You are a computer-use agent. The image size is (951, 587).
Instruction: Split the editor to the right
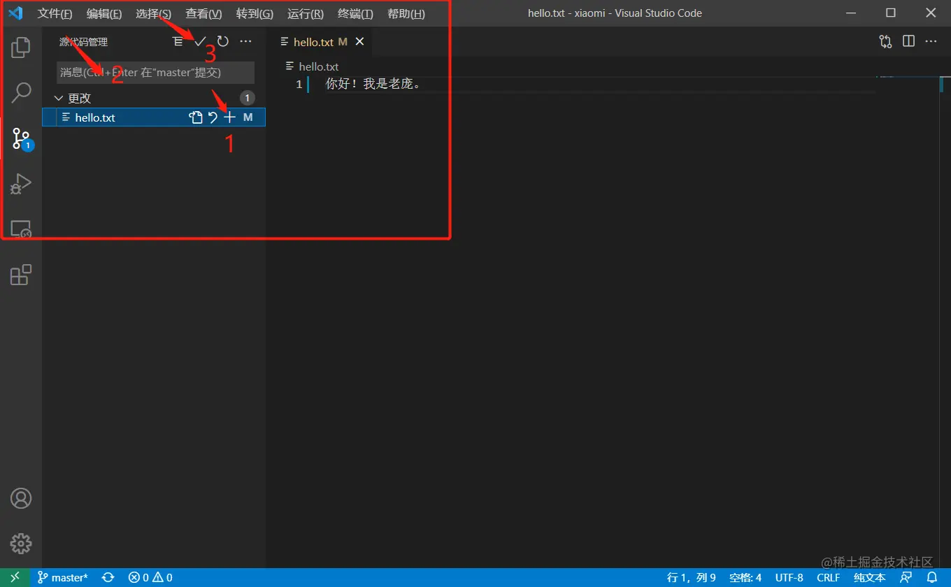pos(908,42)
